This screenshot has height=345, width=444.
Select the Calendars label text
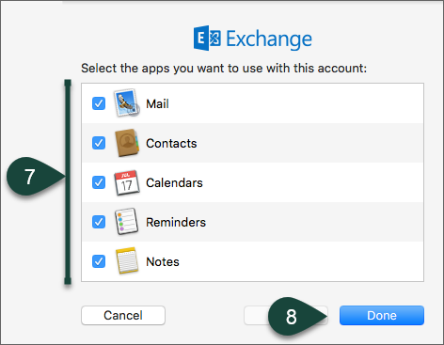point(174,182)
